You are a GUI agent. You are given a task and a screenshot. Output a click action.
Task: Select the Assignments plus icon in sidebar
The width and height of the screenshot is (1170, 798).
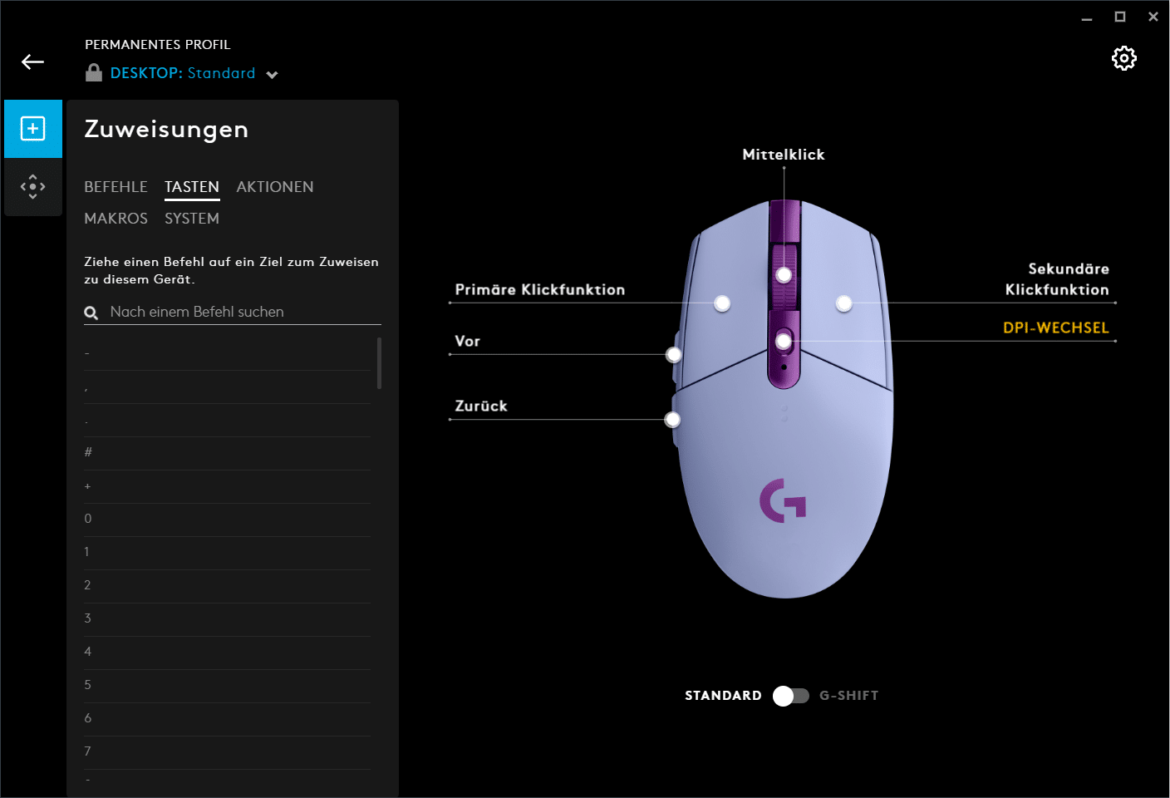[x=33, y=129]
